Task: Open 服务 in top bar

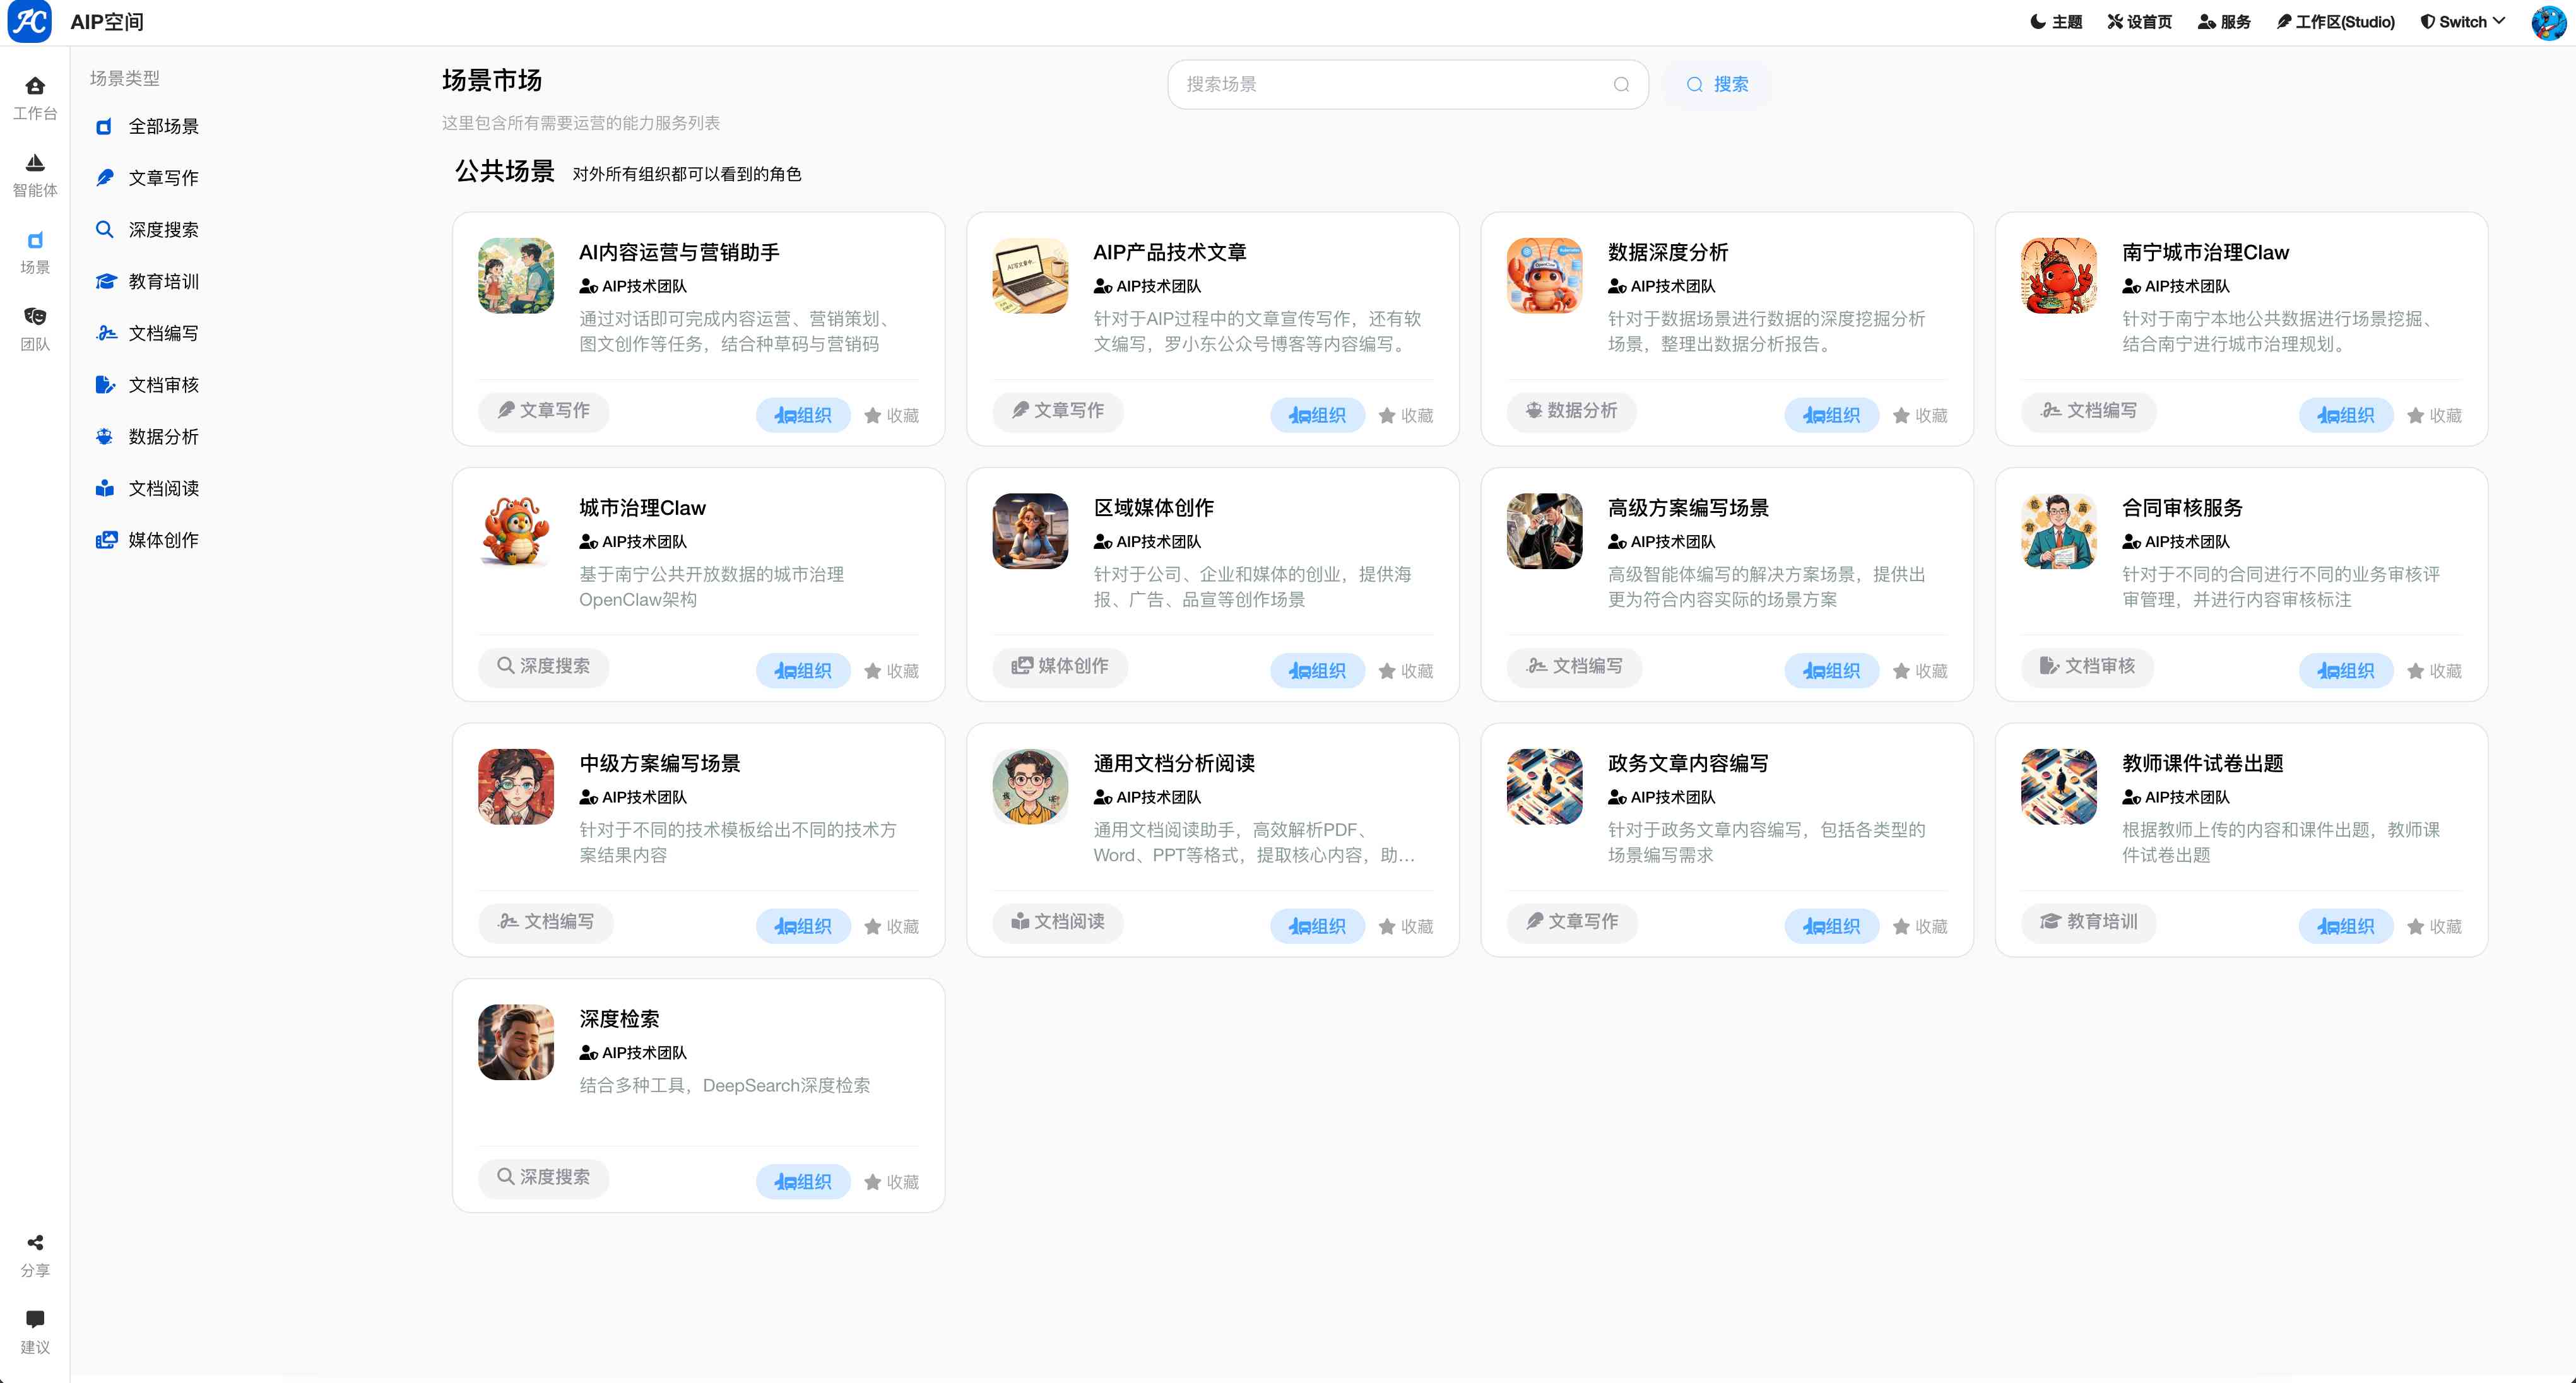Action: (x=2224, y=22)
